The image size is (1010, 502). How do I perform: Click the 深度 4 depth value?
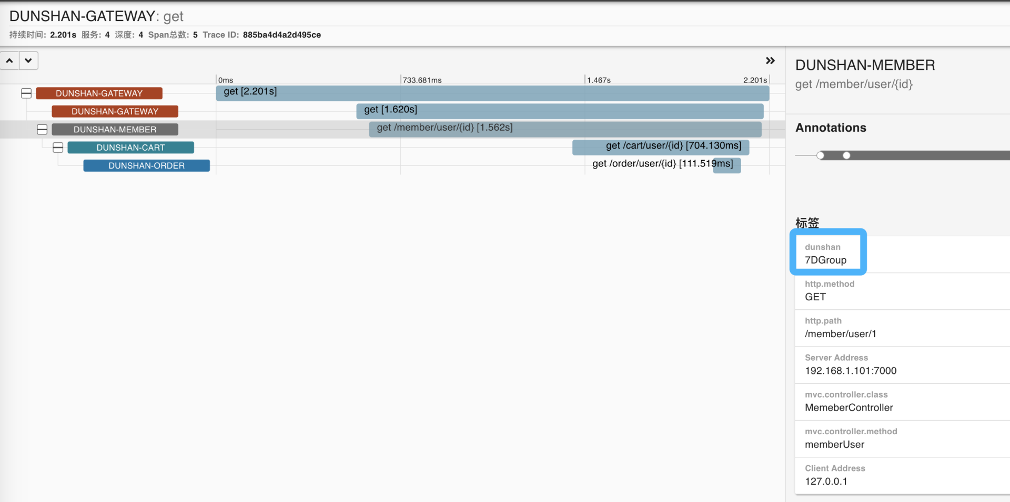140,35
